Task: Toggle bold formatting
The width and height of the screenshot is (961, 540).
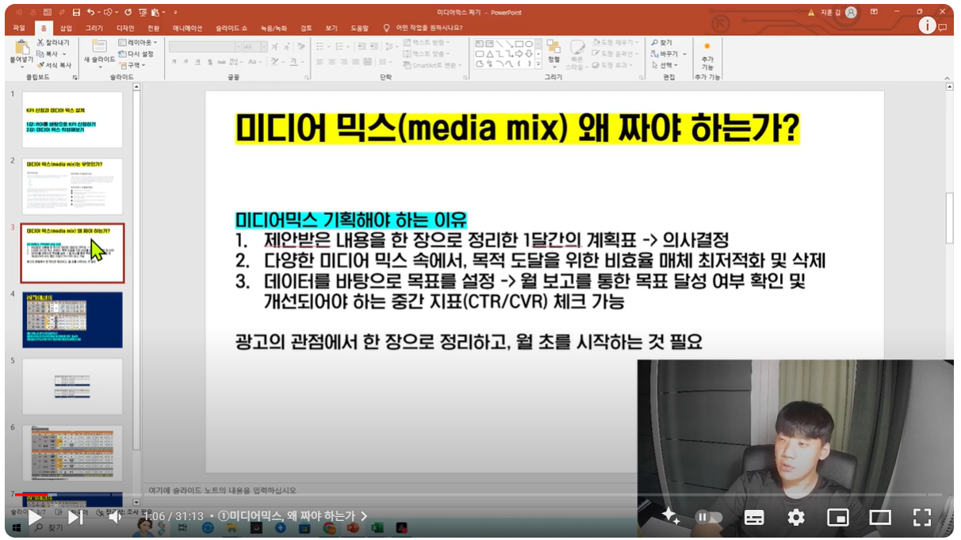Action: tap(175, 62)
